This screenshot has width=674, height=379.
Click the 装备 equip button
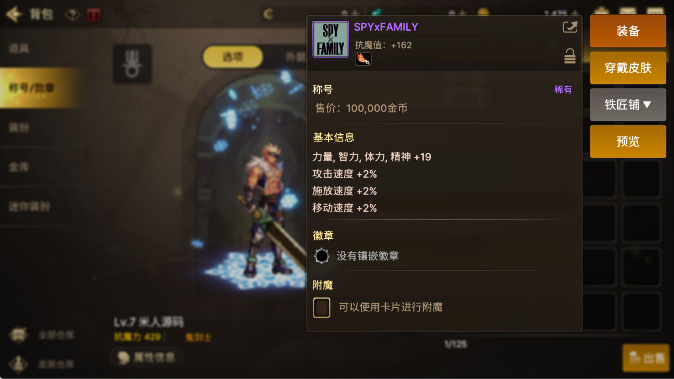[628, 31]
